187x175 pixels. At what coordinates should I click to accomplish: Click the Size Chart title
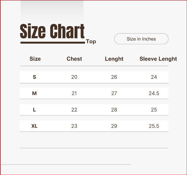tap(52, 32)
